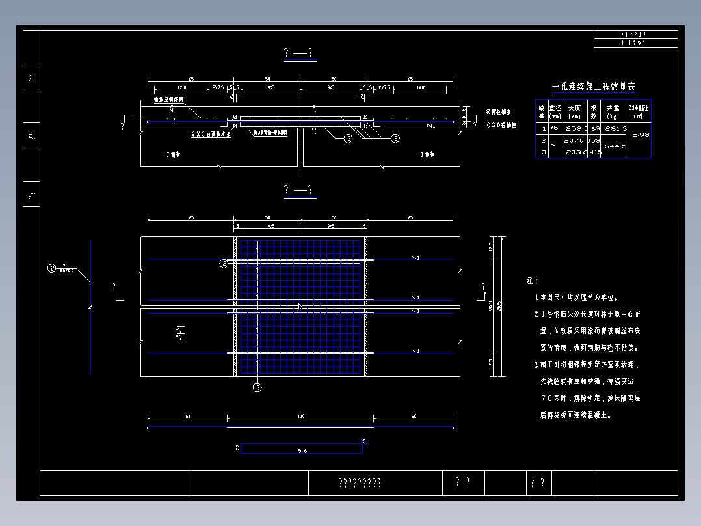Click circled callout 2 beside the 20700 label
The height and width of the screenshot is (526, 701).
(51, 268)
